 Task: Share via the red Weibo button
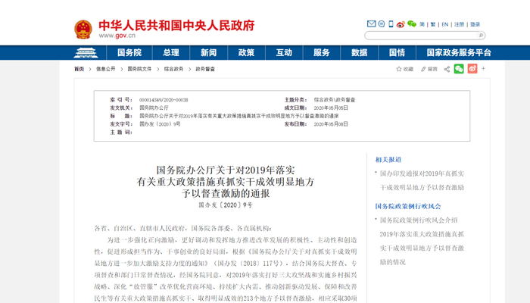click(472, 69)
